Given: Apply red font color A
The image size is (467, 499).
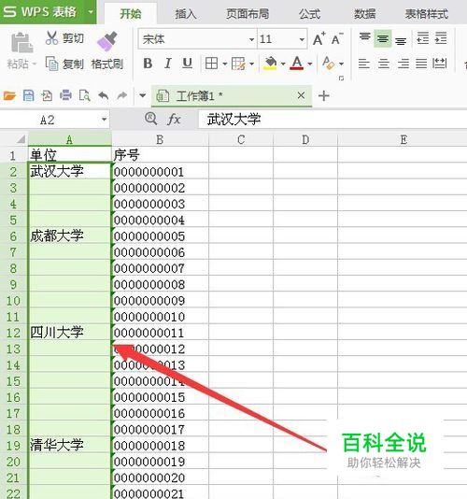Looking at the screenshot, I should coord(297,64).
